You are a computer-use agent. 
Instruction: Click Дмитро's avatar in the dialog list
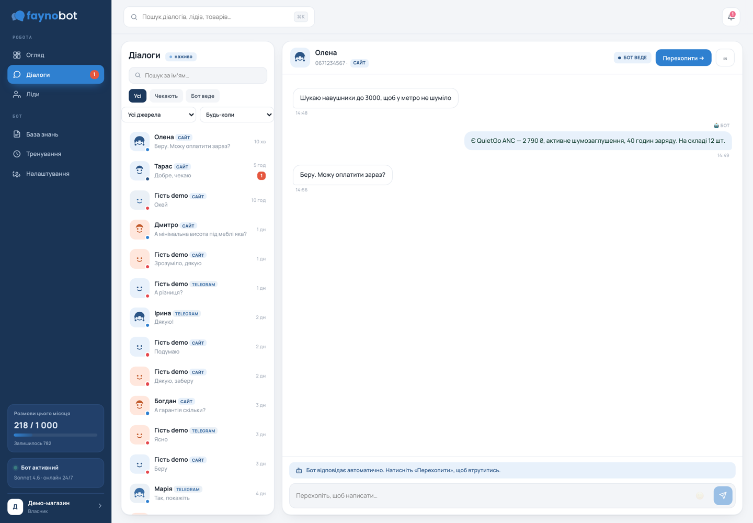pos(140,230)
